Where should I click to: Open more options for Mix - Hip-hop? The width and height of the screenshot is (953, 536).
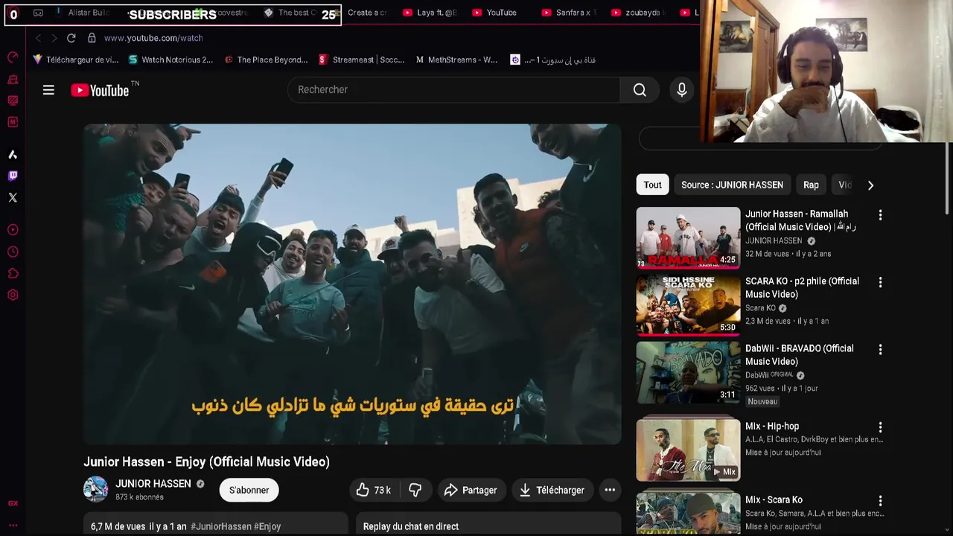pos(880,427)
